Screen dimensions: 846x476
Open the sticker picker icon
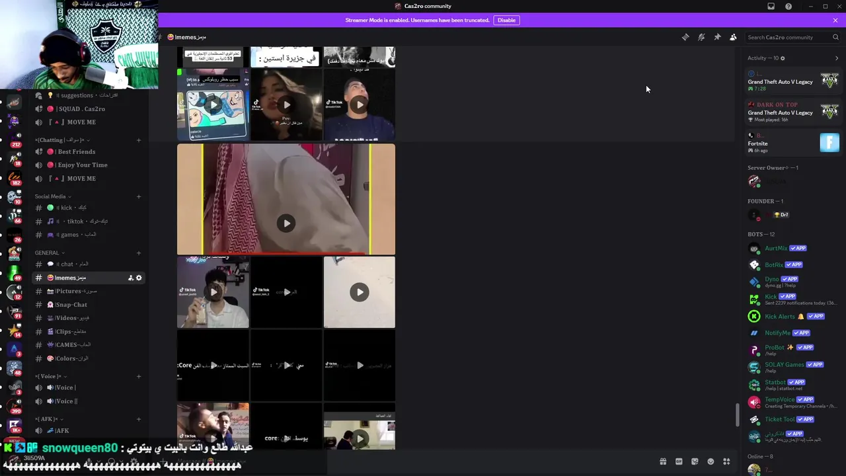point(695,461)
